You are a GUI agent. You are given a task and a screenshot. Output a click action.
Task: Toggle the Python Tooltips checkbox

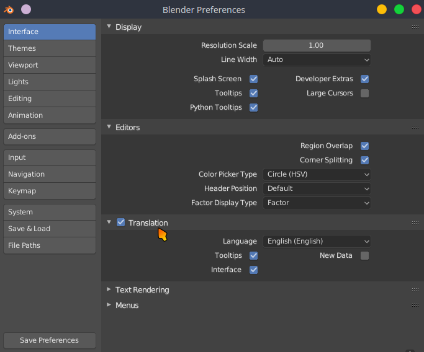(254, 107)
